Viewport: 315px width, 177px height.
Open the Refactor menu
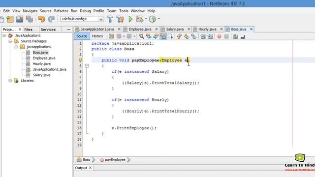tap(61, 11)
